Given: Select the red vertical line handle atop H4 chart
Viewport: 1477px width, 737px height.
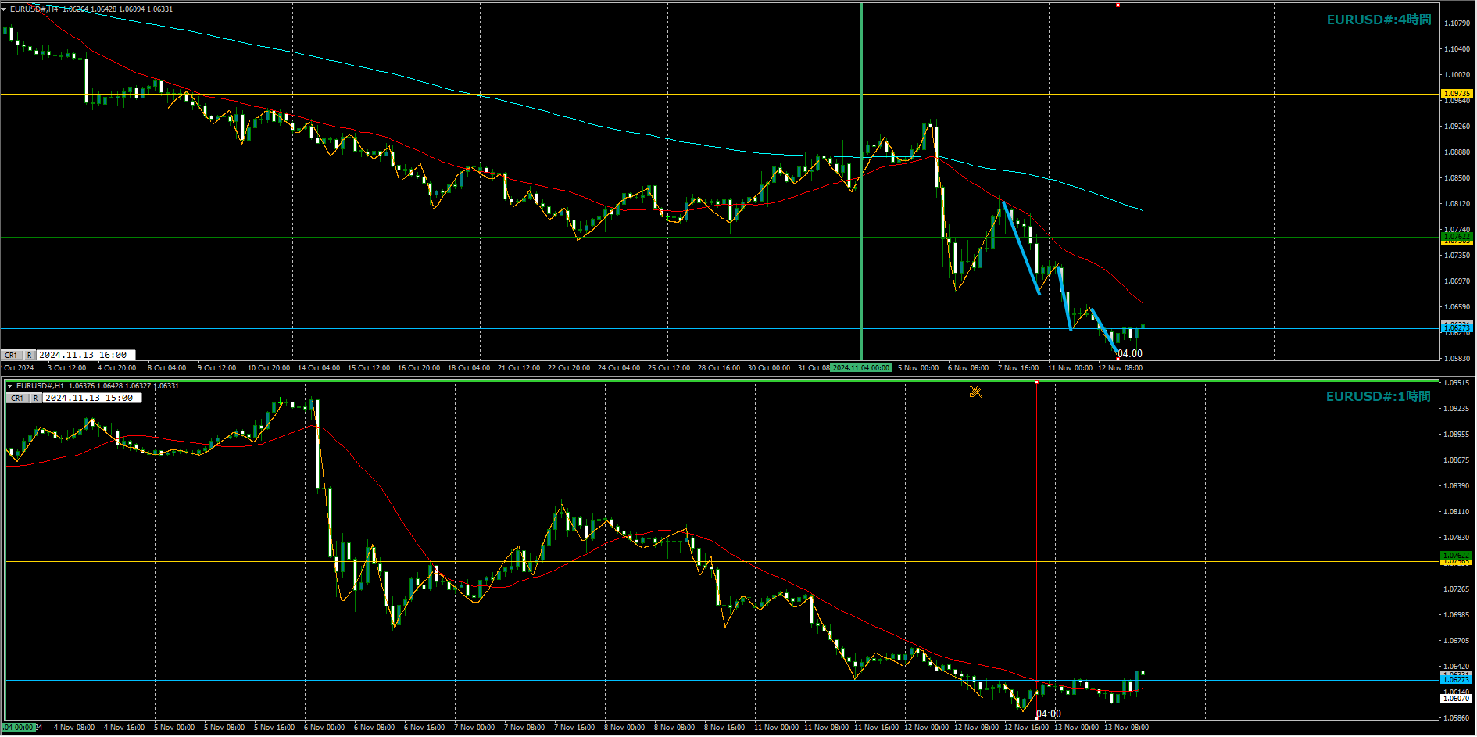Looking at the screenshot, I should tap(1118, 5).
